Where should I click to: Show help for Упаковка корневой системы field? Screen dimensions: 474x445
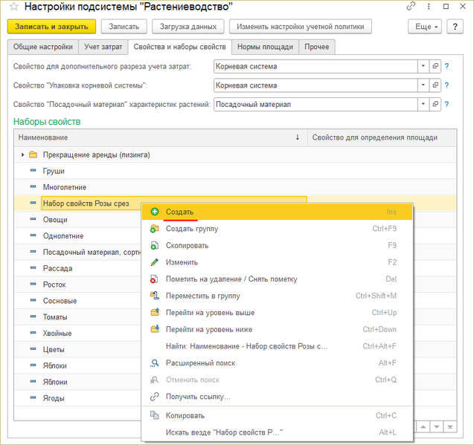click(446, 85)
